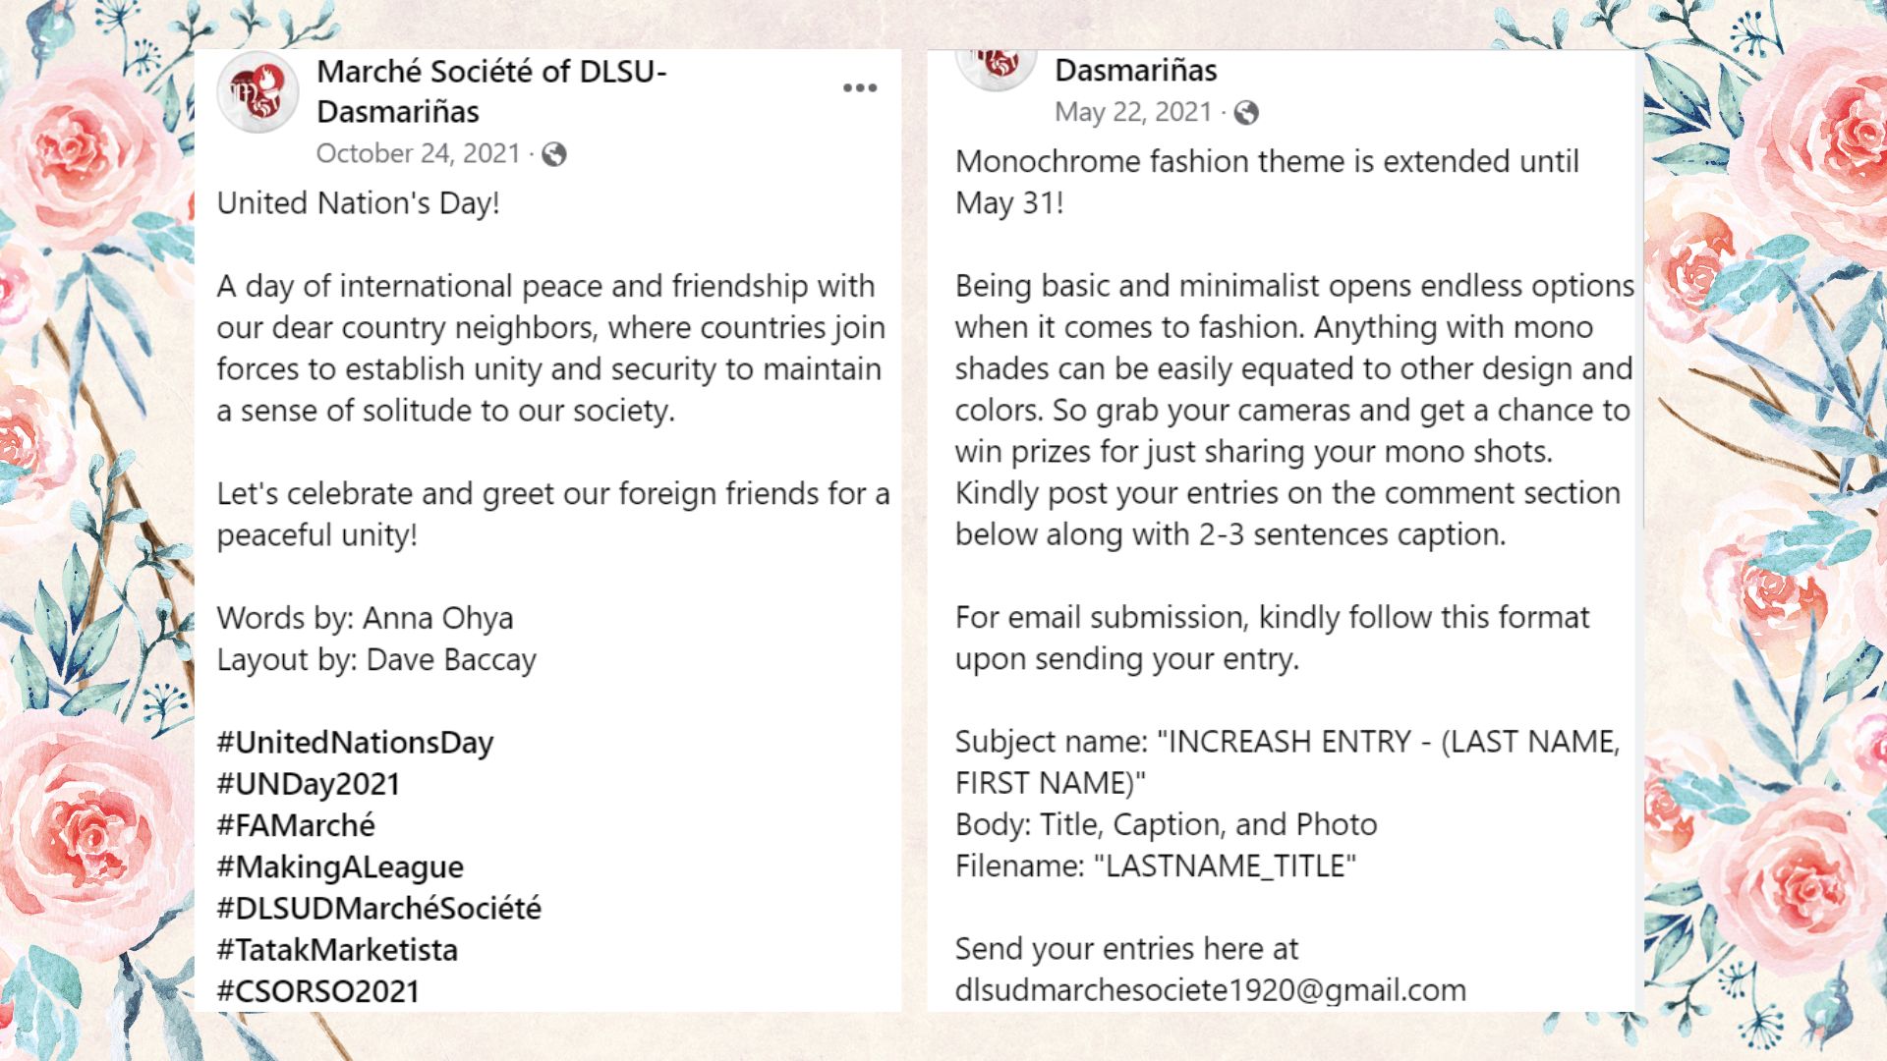Click the #DLSUDMarchéSociété hashtag
The width and height of the screenshot is (1887, 1061).
click(x=378, y=908)
